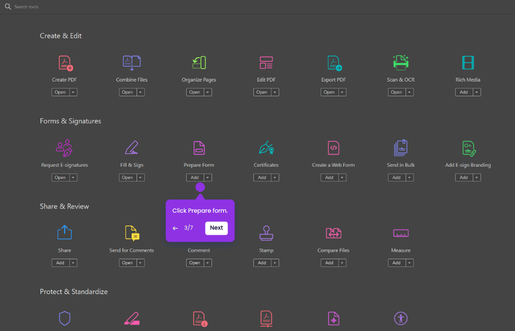515x331 pixels.
Task: Open the Organize Pages icon
Action: (x=199, y=63)
